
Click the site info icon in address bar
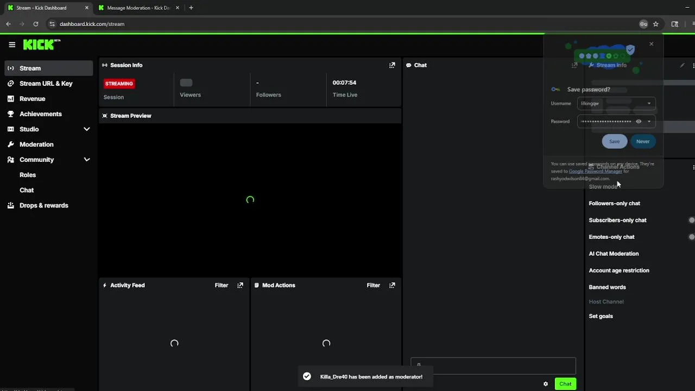pos(52,24)
